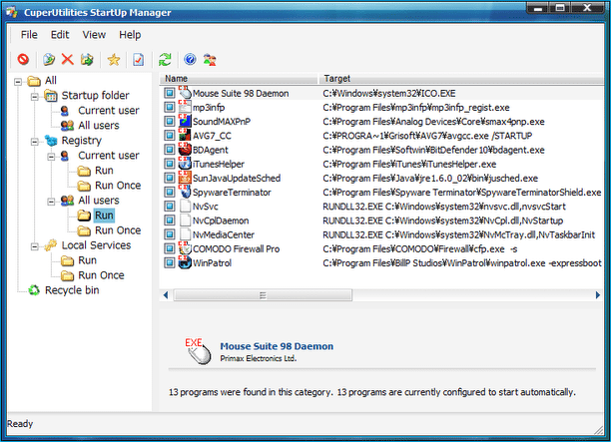Toggle the mp3infp startup checkbox

(170, 107)
